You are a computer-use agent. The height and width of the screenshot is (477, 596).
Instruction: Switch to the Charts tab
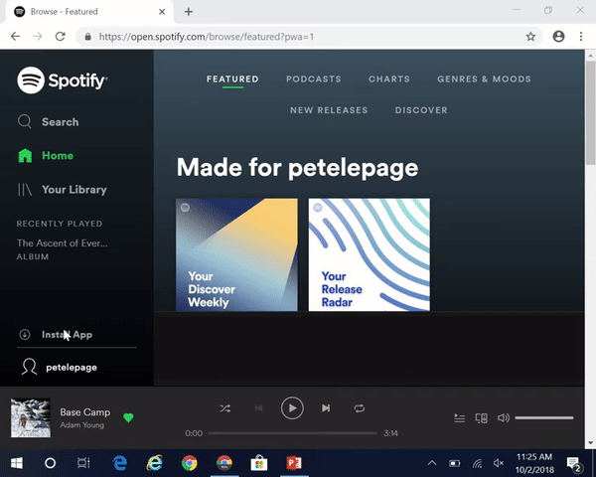[x=388, y=79]
